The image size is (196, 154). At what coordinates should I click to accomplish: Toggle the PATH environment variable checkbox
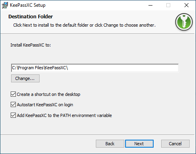(x=13, y=115)
